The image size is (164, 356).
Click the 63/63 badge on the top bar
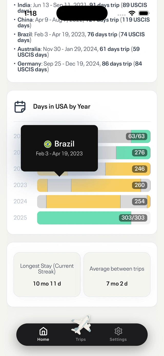[x=137, y=136]
